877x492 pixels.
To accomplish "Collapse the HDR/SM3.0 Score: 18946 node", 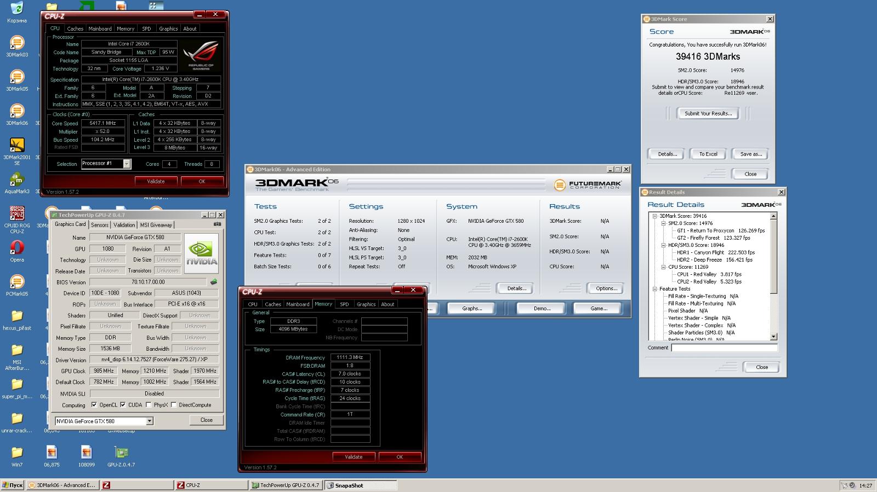I will click(x=663, y=245).
